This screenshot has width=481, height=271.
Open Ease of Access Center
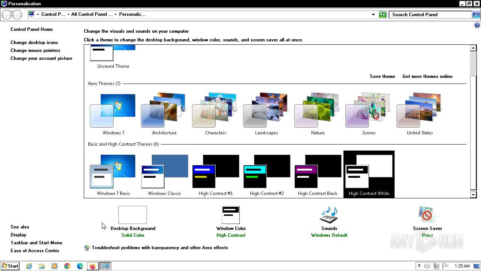(x=35, y=251)
